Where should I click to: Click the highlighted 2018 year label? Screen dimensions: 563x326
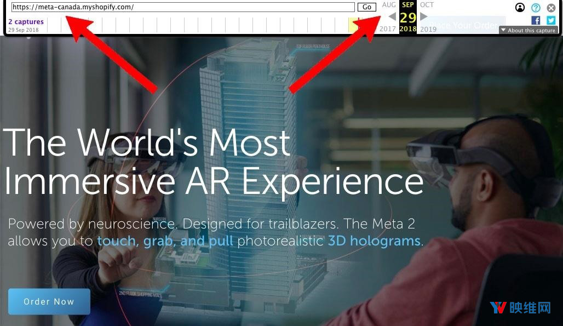coord(408,28)
